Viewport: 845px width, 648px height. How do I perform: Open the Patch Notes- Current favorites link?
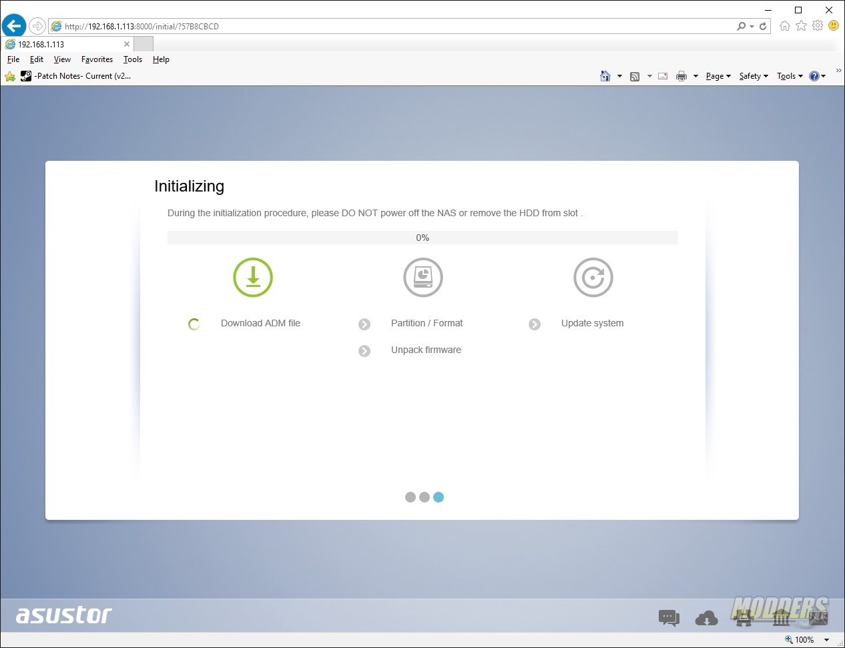(x=75, y=76)
